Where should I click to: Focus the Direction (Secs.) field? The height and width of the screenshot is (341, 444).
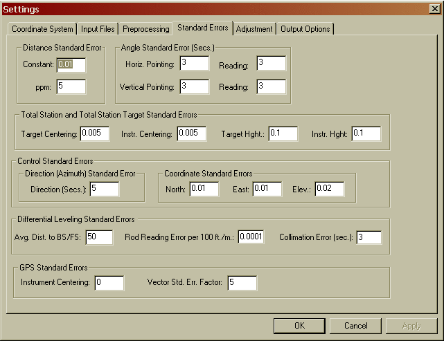point(105,189)
